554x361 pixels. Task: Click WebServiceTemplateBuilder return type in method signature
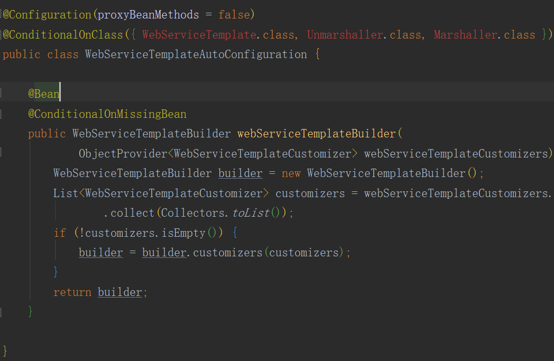(x=152, y=134)
